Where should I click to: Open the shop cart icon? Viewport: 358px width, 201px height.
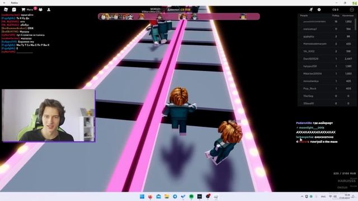click(x=23, y=9)
